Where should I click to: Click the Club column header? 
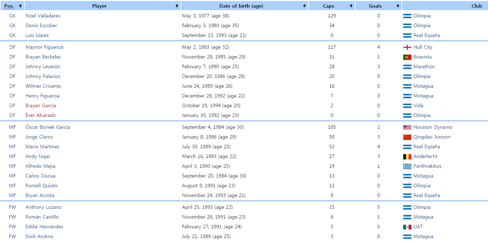coord(476,6)
